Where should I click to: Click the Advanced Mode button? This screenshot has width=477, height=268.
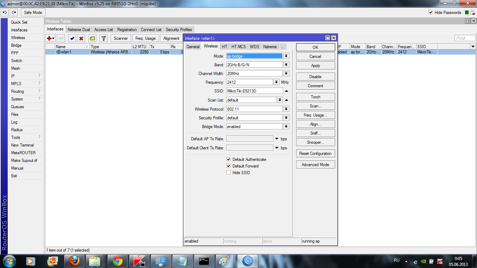coord(315,165)
